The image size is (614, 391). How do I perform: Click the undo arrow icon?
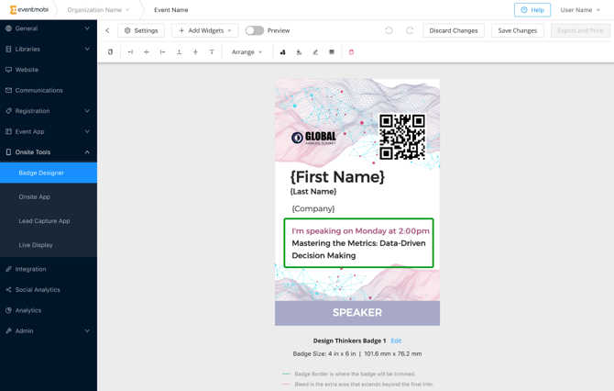(x=389, y=30)
